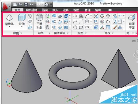This screenshot has width=138, height=104.
Task: Click the 截面平面 section plane button
Action: point(132,21)
